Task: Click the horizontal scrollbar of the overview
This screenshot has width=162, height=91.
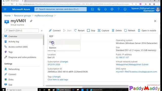Action: point(87,86)
